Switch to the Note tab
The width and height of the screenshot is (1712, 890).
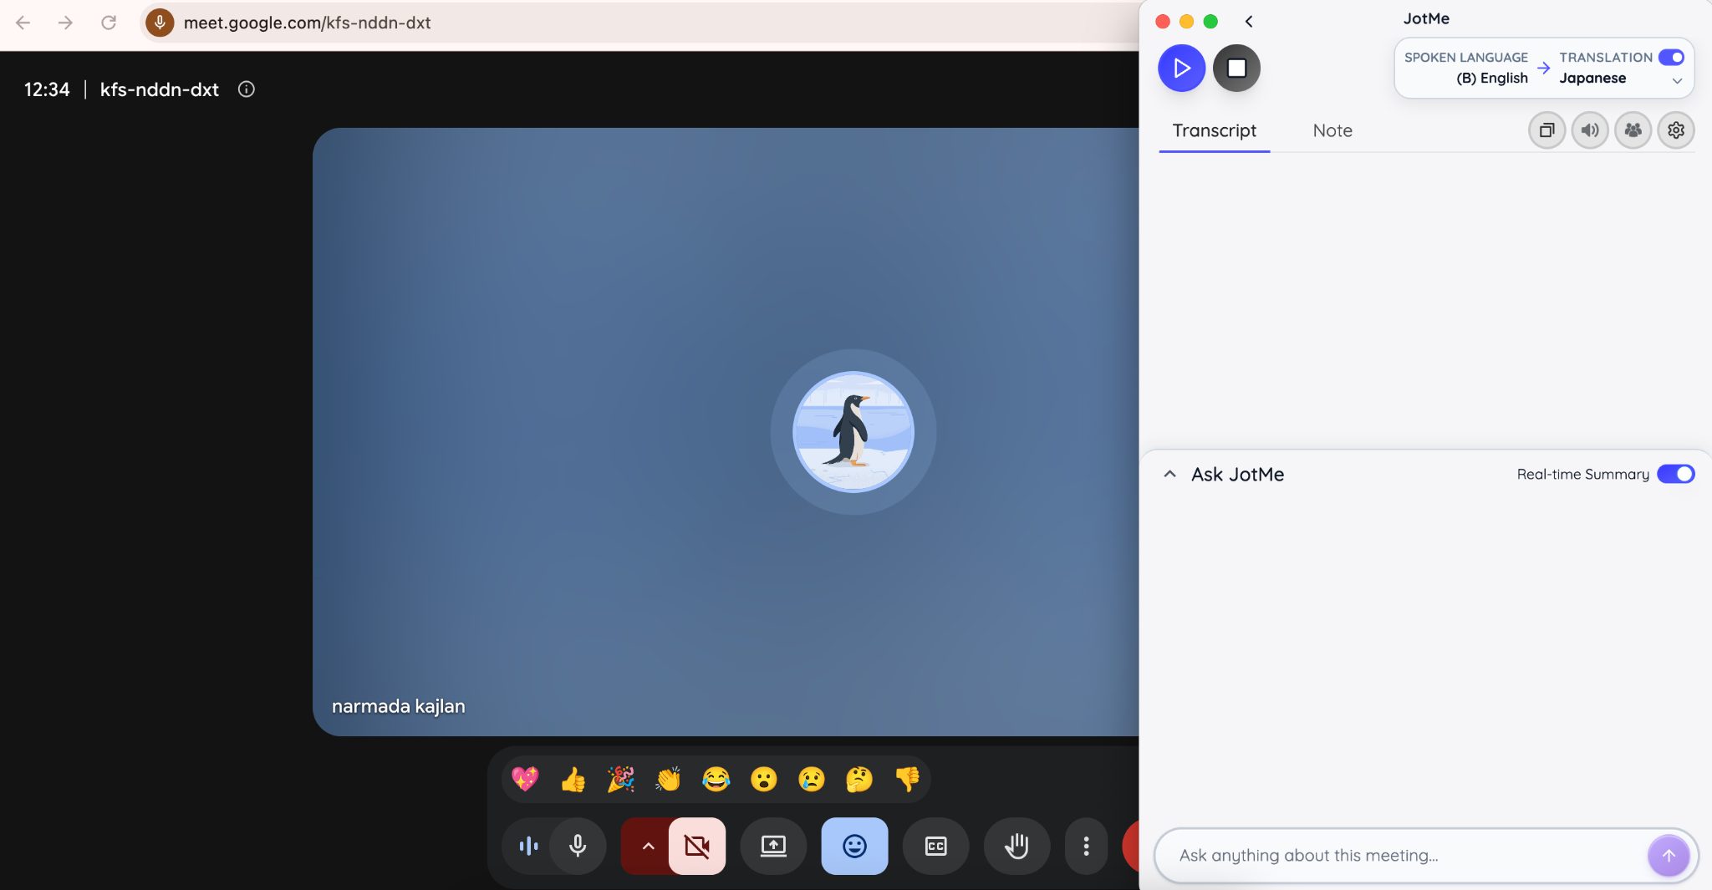(x=1332, y=130)
